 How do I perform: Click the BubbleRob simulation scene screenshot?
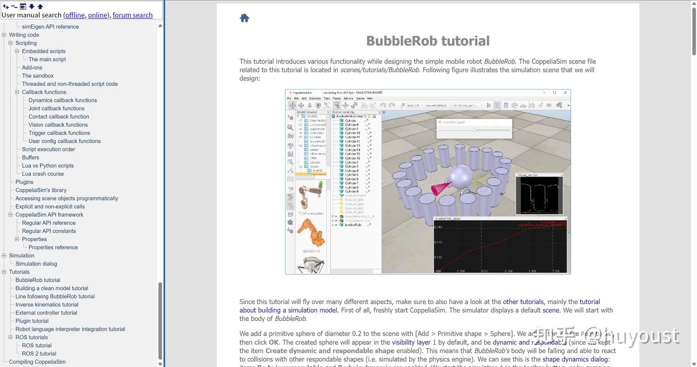coord(428,182)
